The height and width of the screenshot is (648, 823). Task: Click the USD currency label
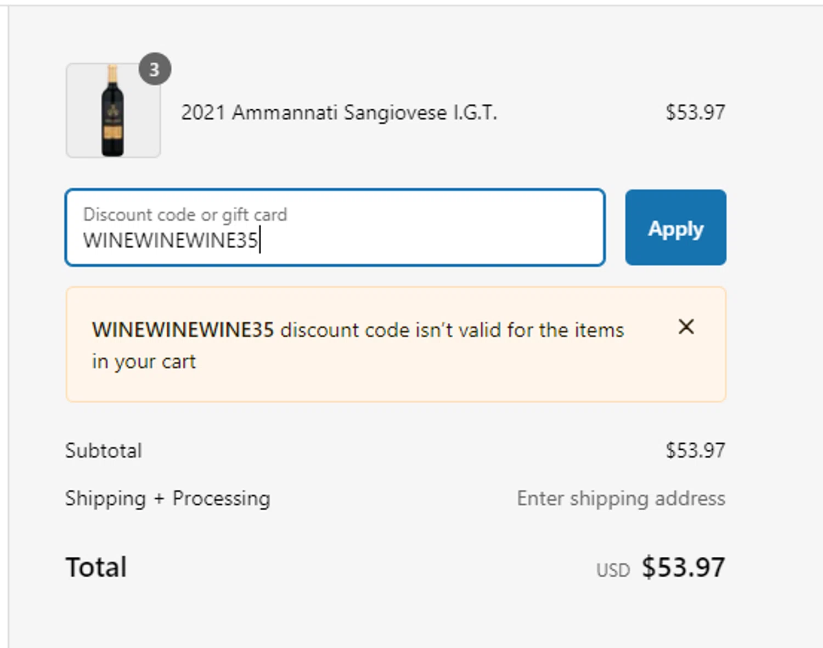pyautogui.click(x=613, y=571)
